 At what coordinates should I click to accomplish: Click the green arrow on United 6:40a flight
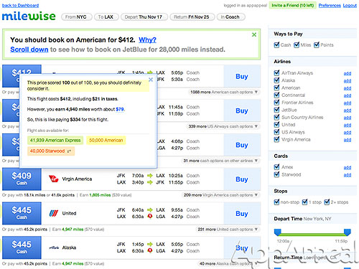coord(150,210)
